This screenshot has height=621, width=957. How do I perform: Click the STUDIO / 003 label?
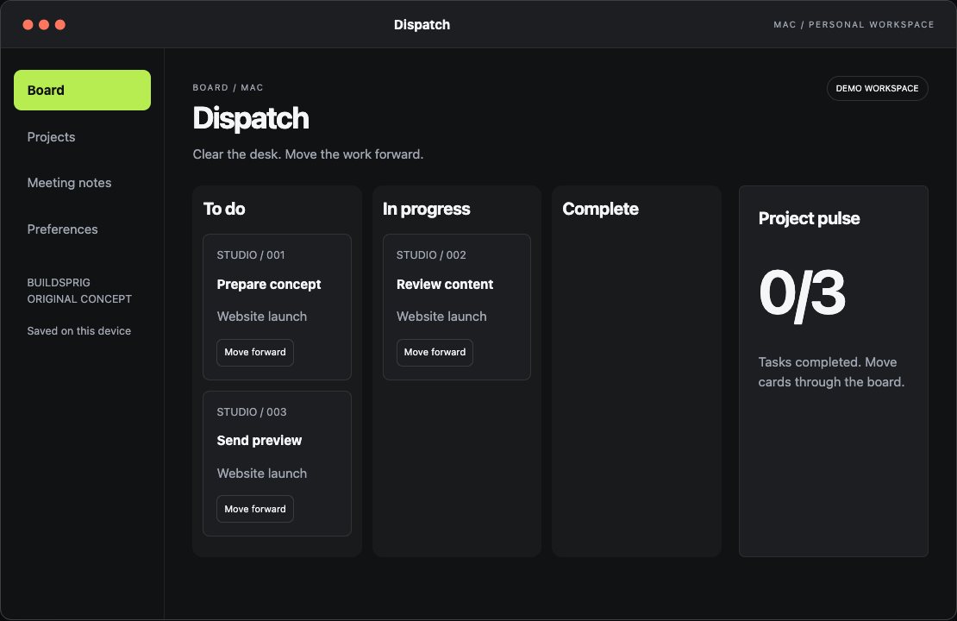(x=252, y=412)
